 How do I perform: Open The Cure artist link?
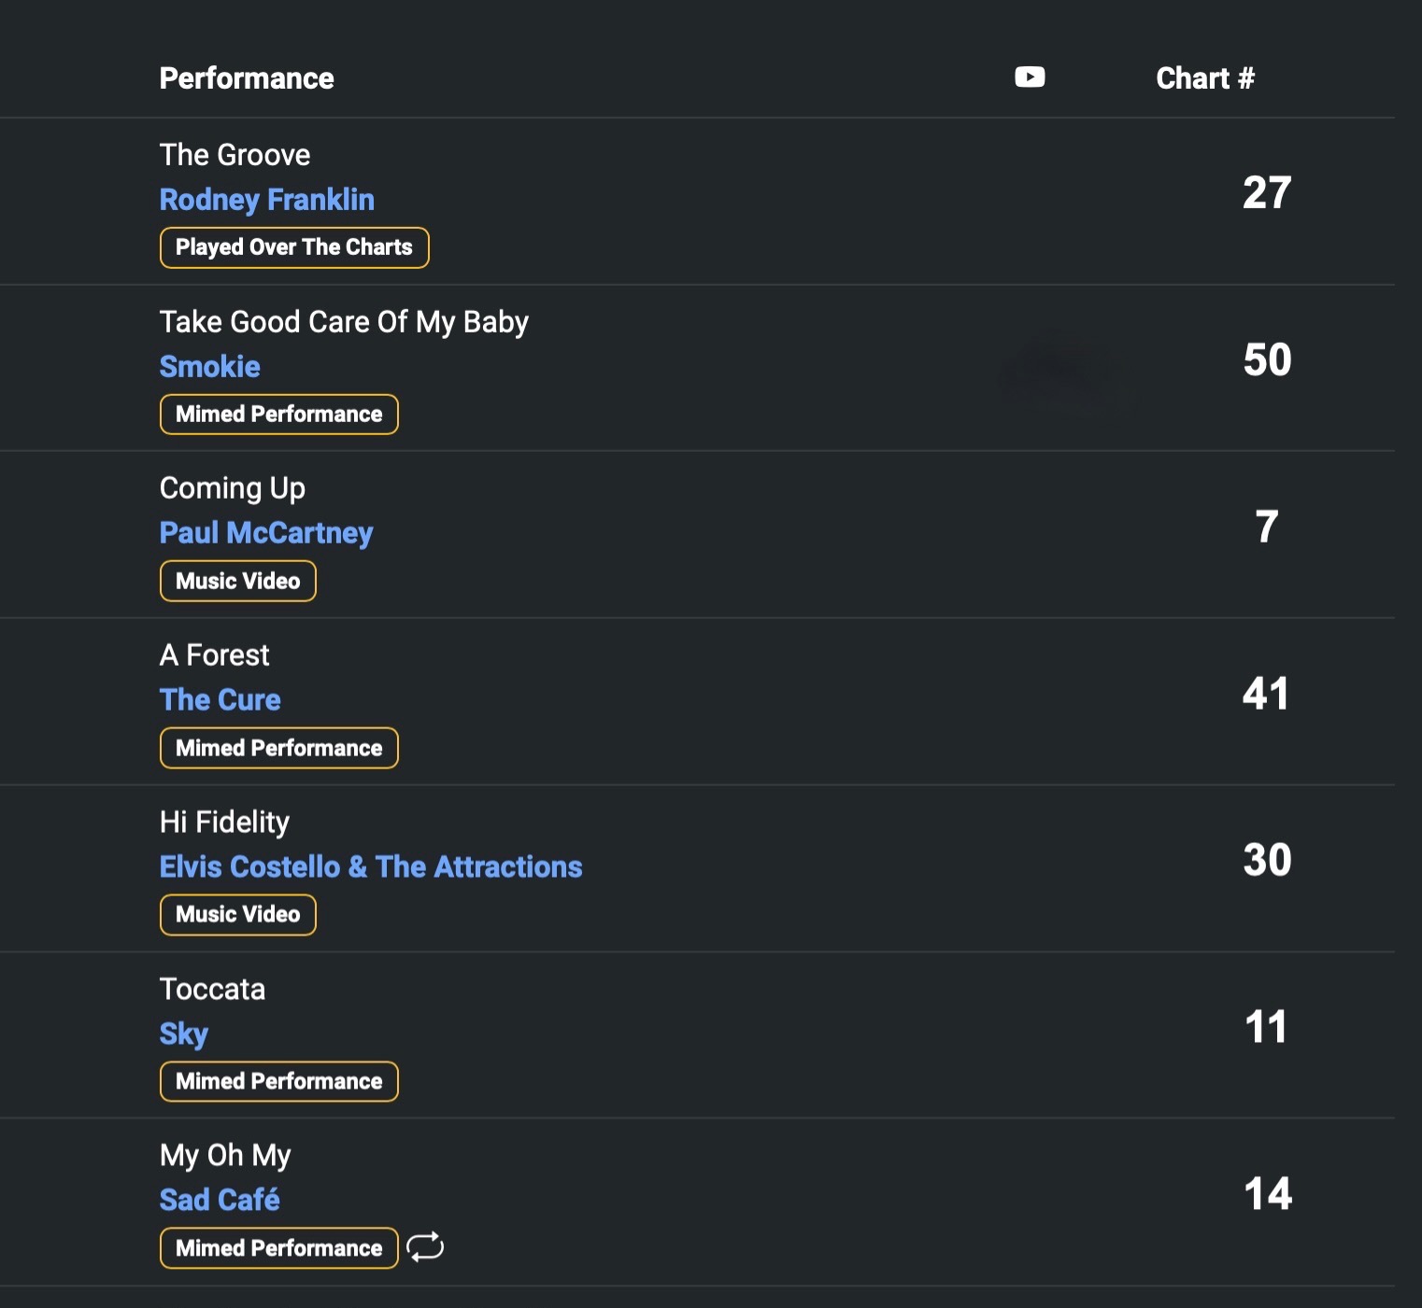click(x=220, y=700)
